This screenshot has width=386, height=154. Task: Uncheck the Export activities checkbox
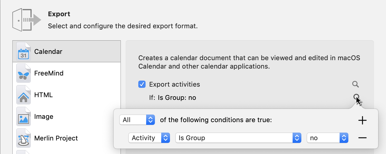(142, 84)
